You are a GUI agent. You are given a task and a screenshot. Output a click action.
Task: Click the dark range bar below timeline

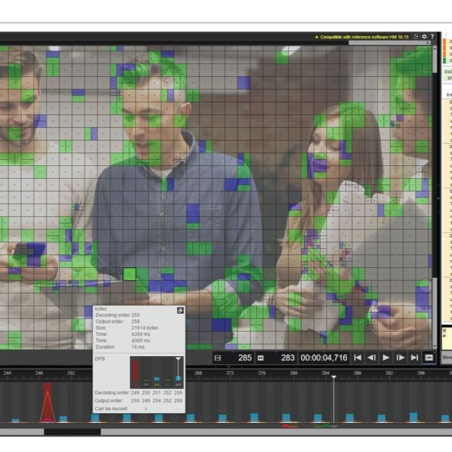click(x=72, y=432)
